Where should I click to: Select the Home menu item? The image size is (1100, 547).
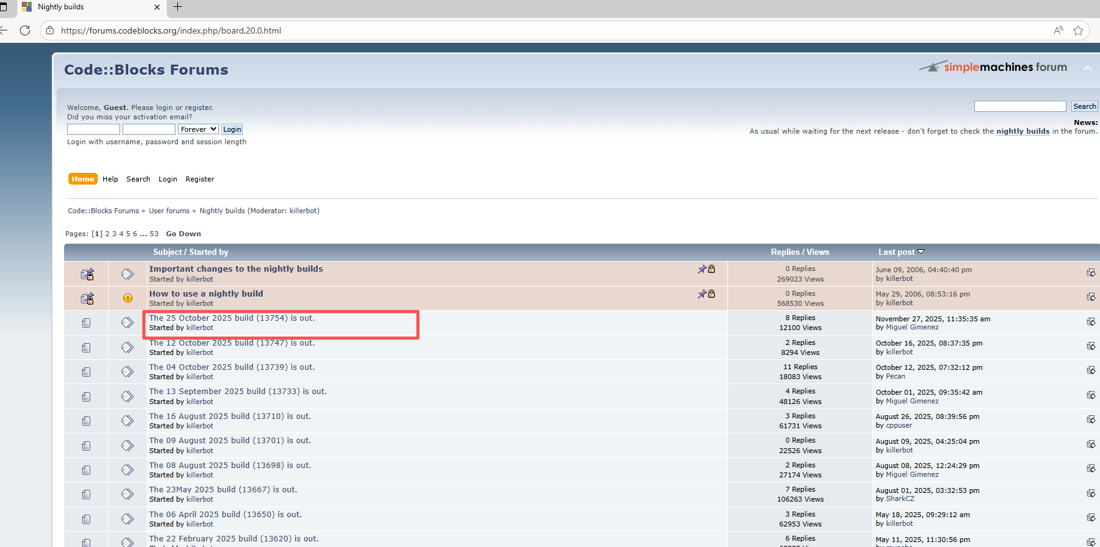[83, 179]
